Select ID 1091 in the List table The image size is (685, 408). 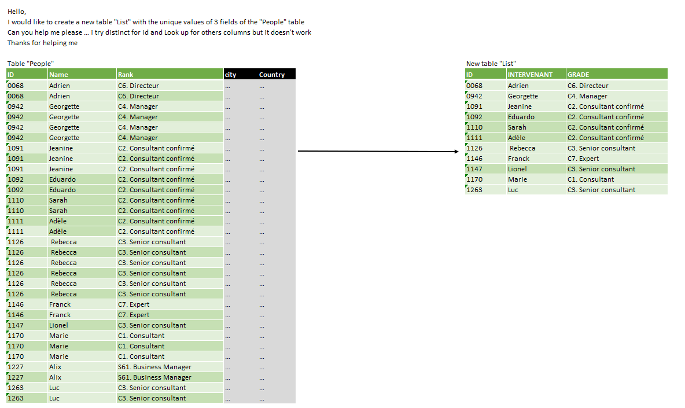(486, 106)
